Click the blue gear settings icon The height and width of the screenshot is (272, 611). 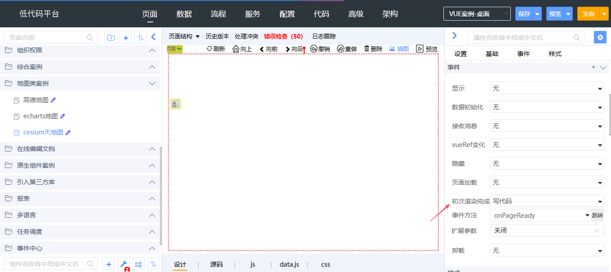600,37
